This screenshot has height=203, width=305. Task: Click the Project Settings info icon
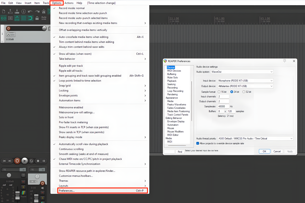[x=23, y=11]
